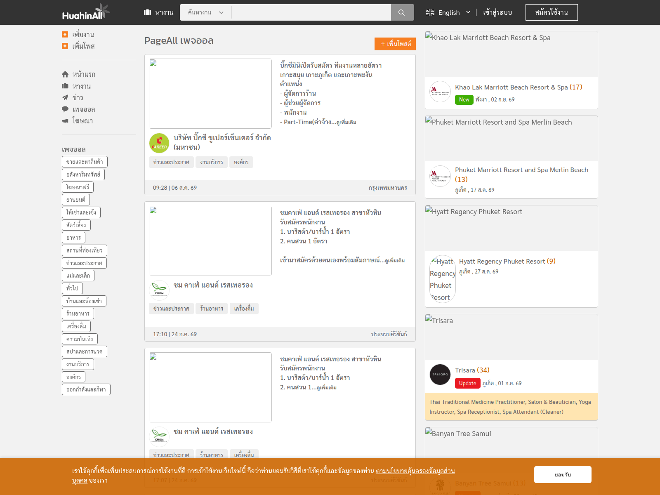Open Khao Lak Marriott Beach Resort & Spa (17) link
The height and width of the screenshot is (495, 660).
[519, 87]
